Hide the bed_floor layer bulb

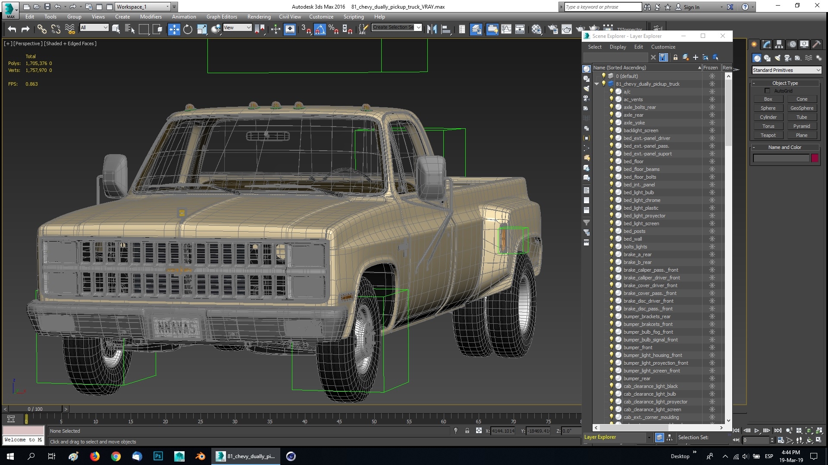pos(612,161)
